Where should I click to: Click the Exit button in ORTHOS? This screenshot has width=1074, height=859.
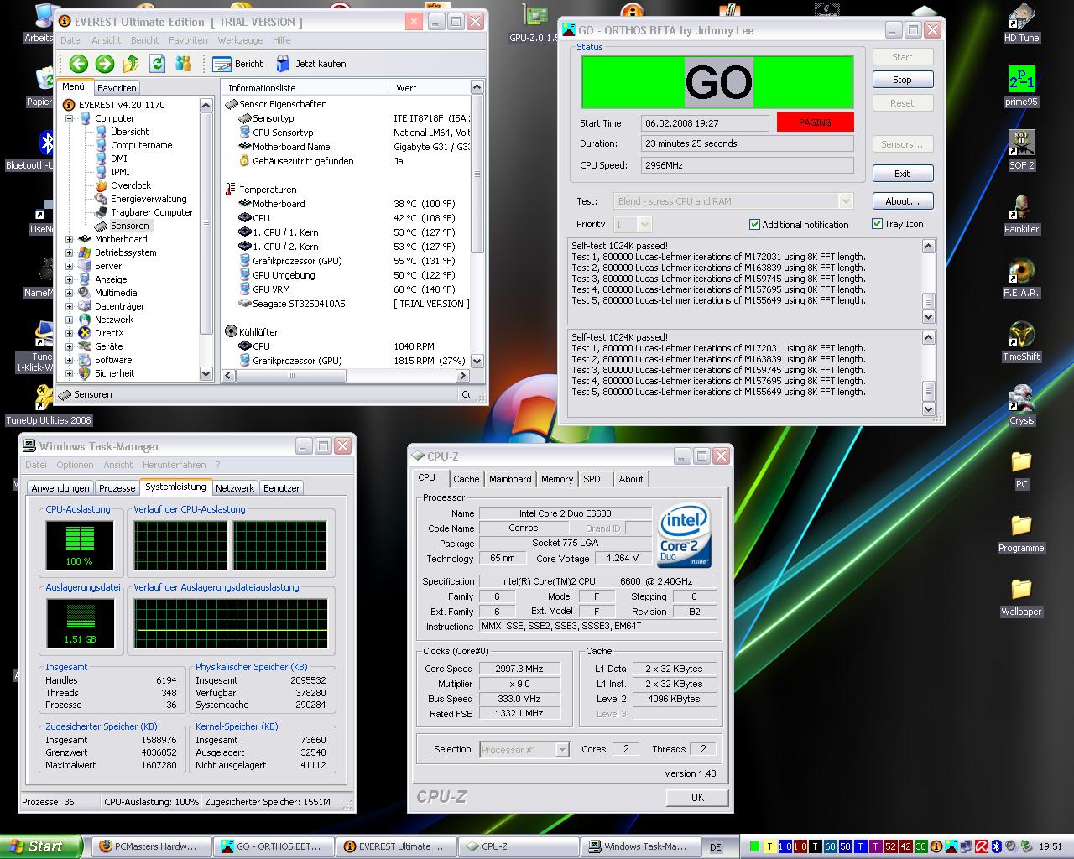tap(902, 174)
